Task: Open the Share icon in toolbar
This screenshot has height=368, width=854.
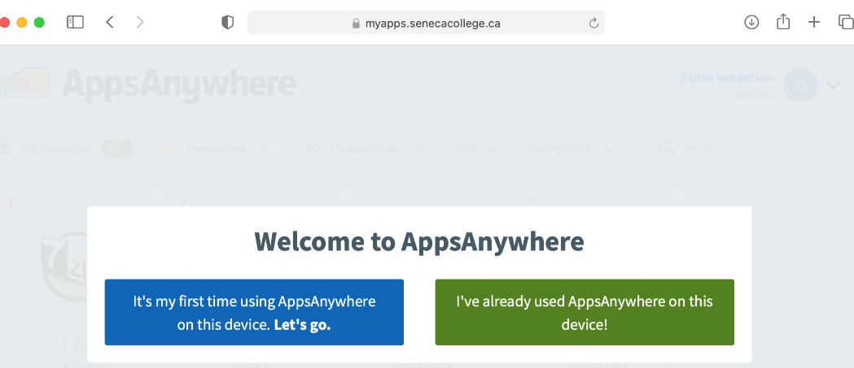Action: [783, 22]
